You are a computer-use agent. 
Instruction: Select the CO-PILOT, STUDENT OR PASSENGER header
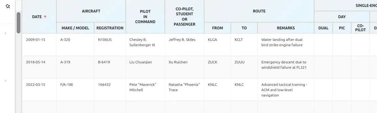pyautogui.click(x=184, y=17)
